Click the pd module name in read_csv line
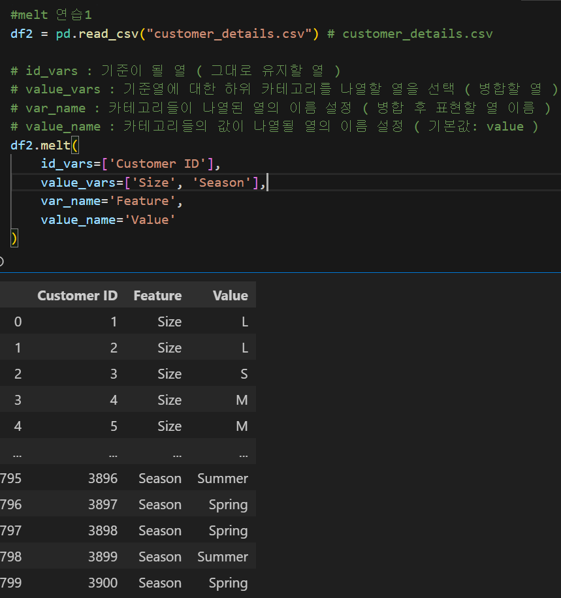561x598 pixels. point(63,34)
